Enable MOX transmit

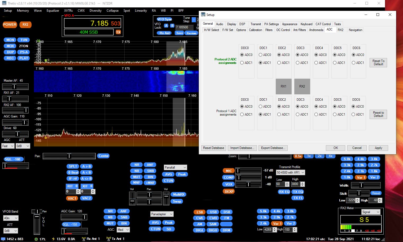[10, 46]
